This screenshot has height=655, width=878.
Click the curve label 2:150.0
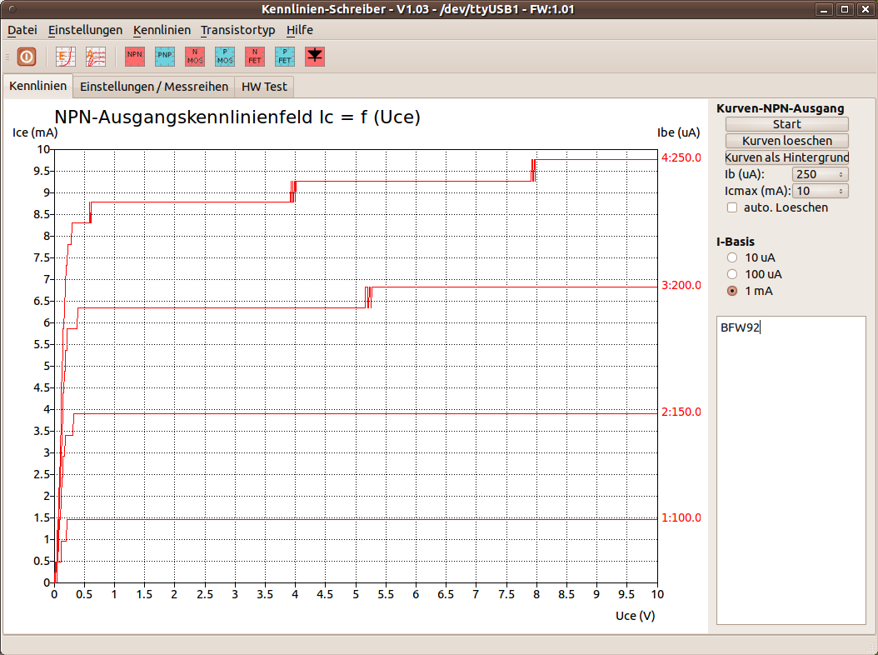click(x=681, y=412)
